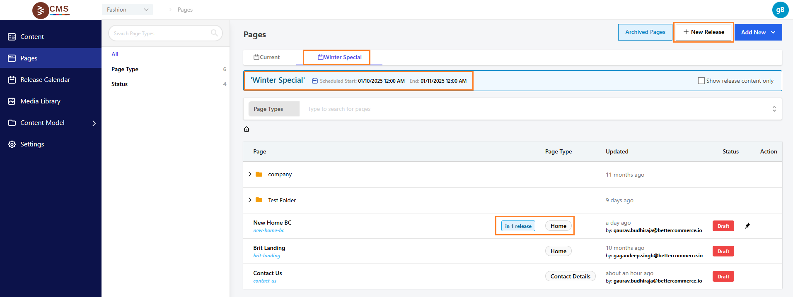This screenshot has height=297, width=793.
Task: Select the Winter Special tab
Action: click(x=339, y=57)
